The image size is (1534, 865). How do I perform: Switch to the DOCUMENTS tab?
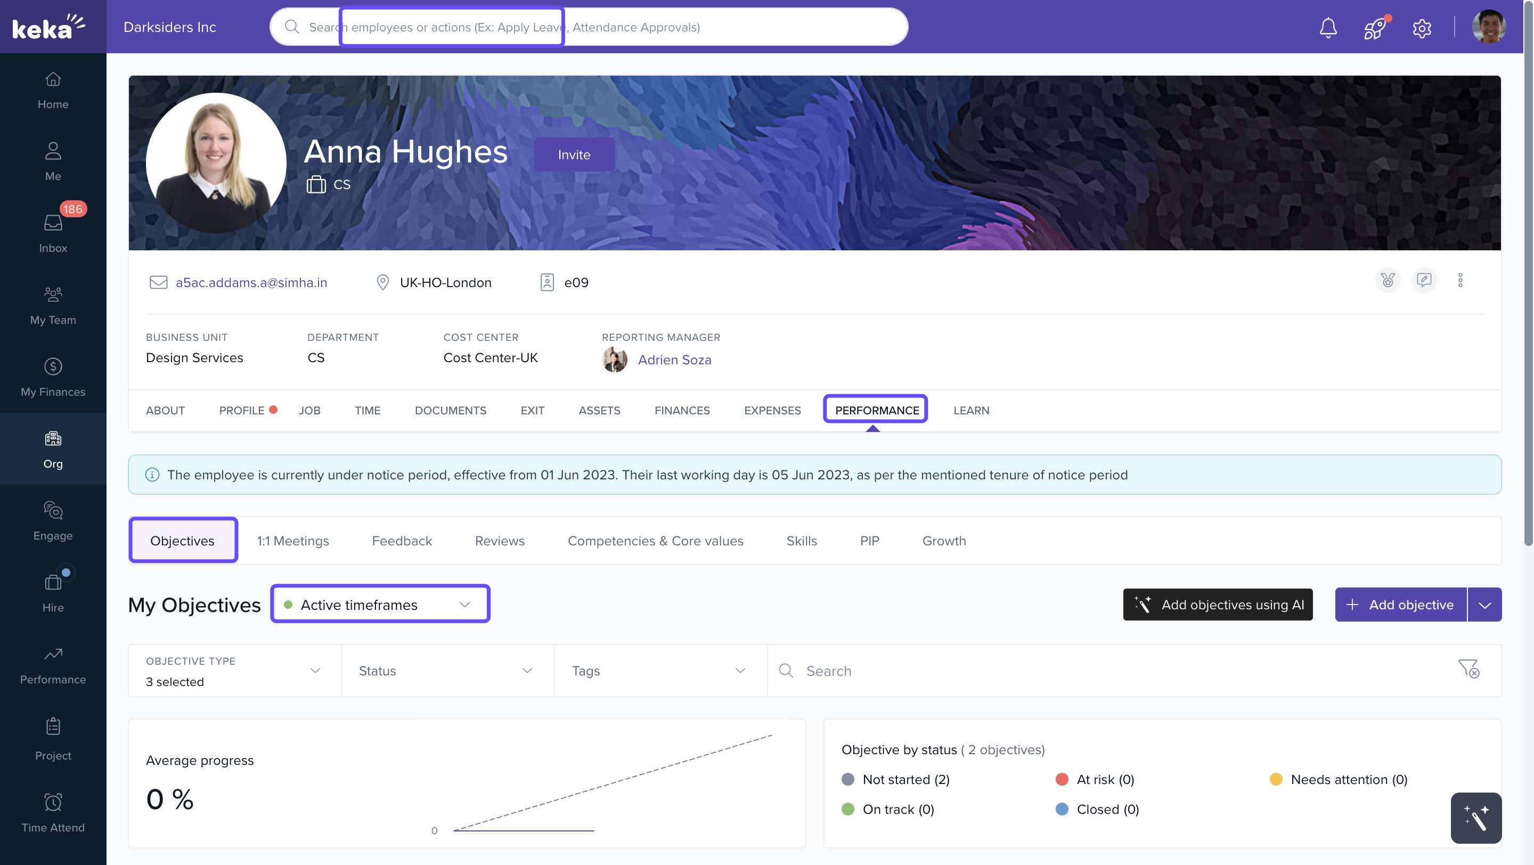click(x=450, y=410)
